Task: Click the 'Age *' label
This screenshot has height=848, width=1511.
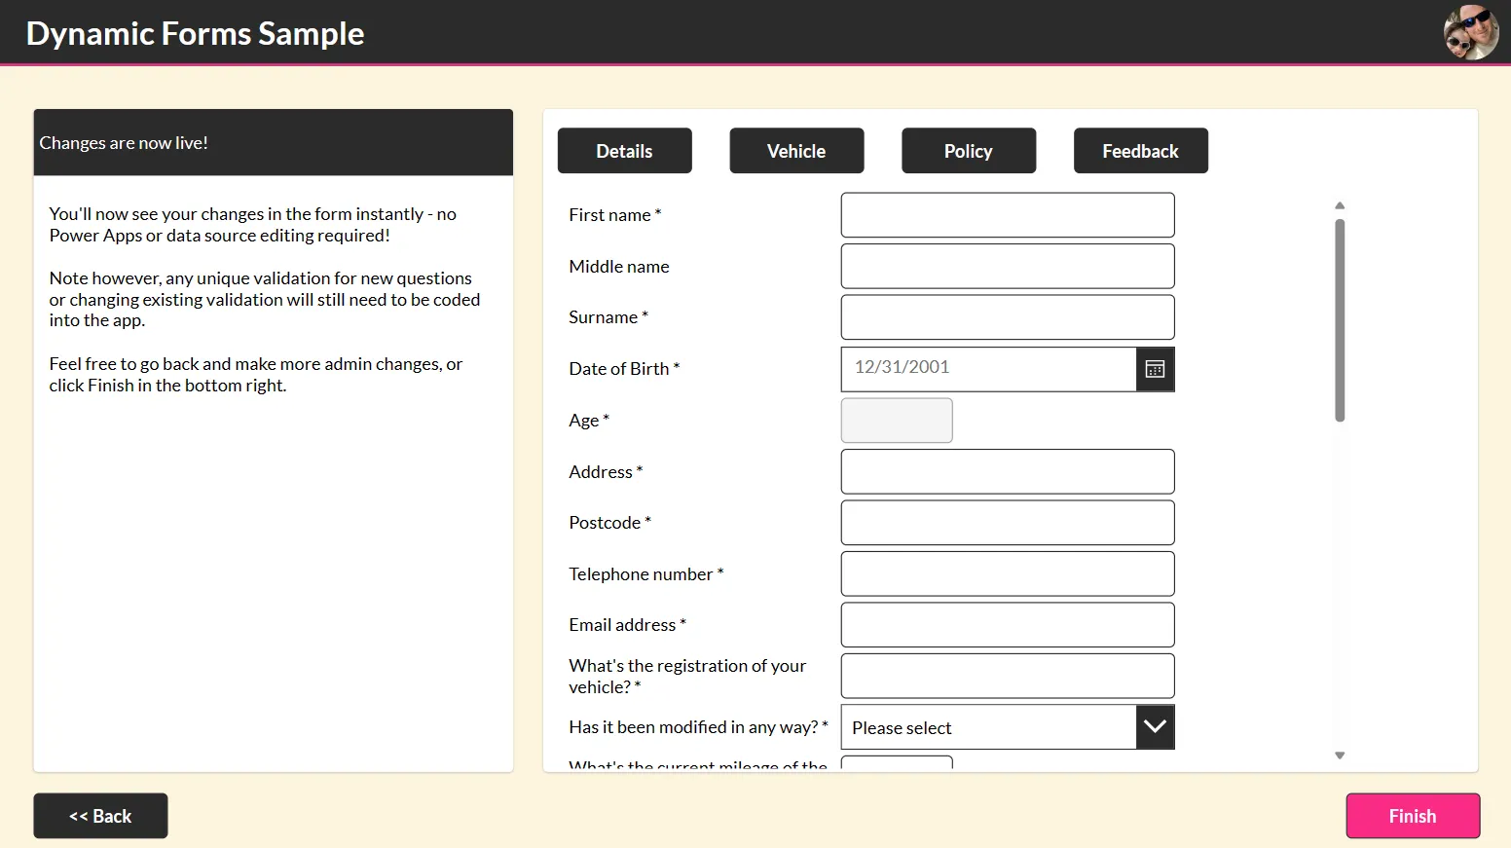Action: 589,421
